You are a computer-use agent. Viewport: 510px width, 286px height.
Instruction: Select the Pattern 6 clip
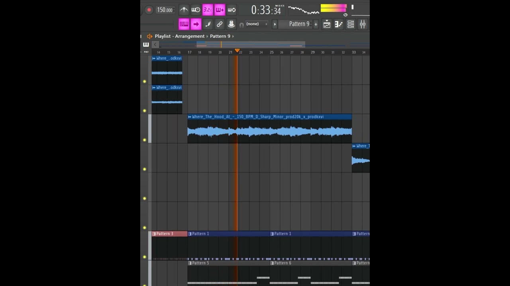click(311, 273)
